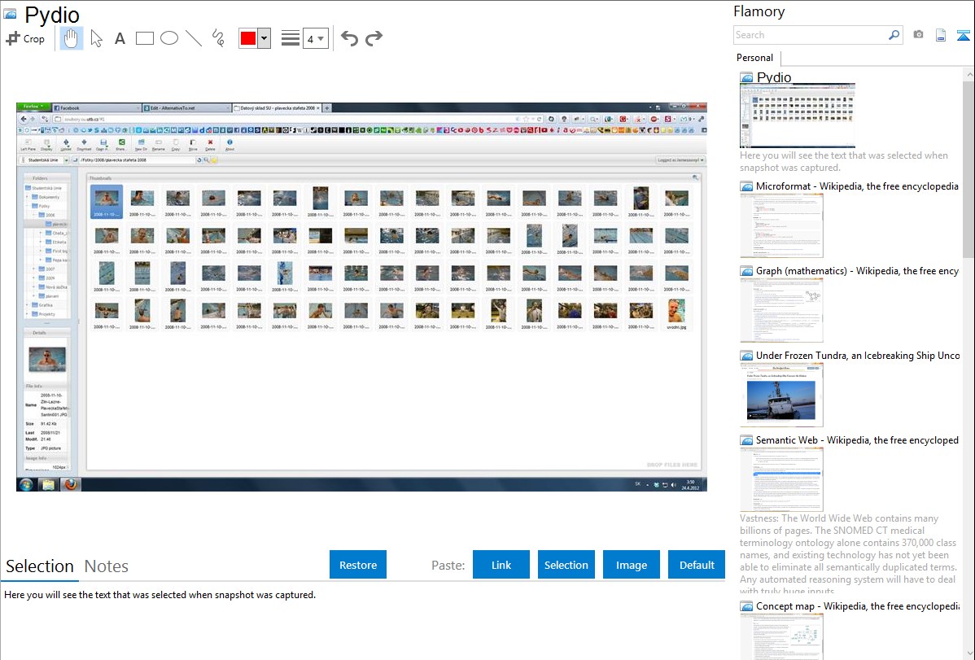Select the straight line tool
This screenshot has height=660, width=975.
pyautogui.click(x=194, y=38)
